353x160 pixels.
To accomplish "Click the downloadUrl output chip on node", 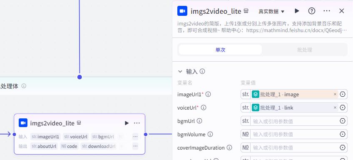I will (99, 146).
